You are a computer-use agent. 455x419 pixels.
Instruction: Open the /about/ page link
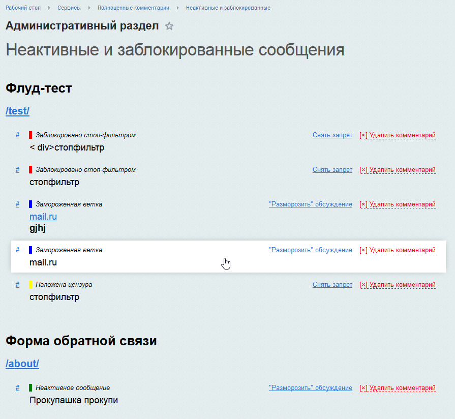point(22,364)
